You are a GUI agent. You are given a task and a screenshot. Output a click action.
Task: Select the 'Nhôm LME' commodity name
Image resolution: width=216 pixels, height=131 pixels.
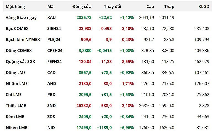17,83
